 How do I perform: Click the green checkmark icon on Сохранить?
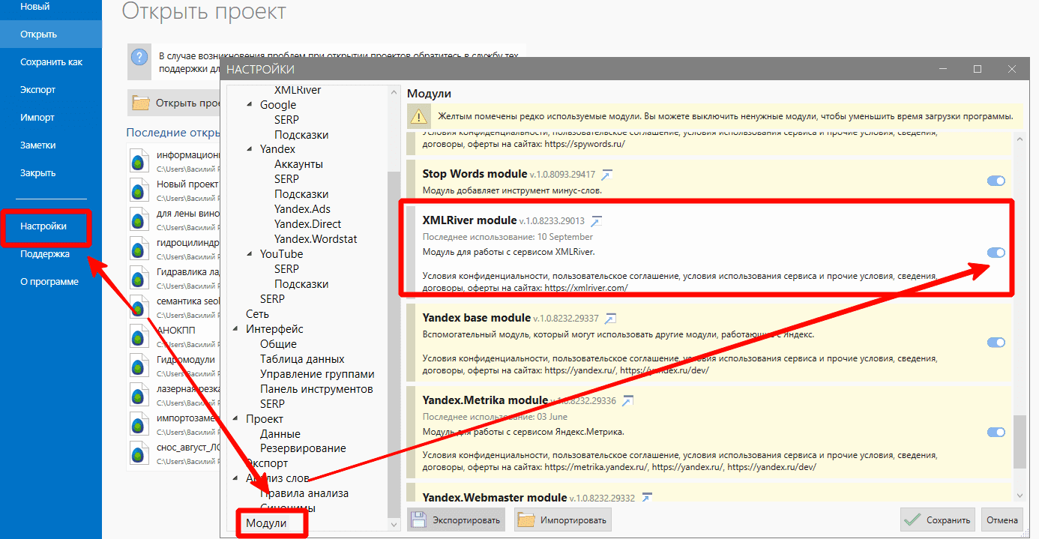(x=912, y=520)
